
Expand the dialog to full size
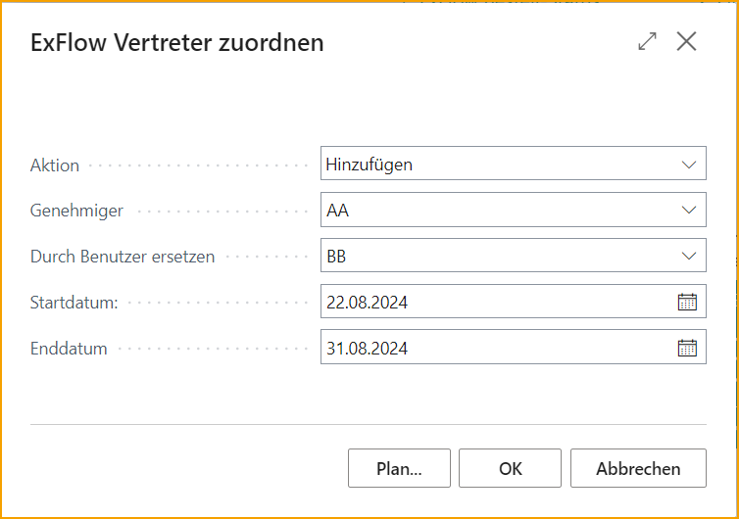click(x=647, y=41)
